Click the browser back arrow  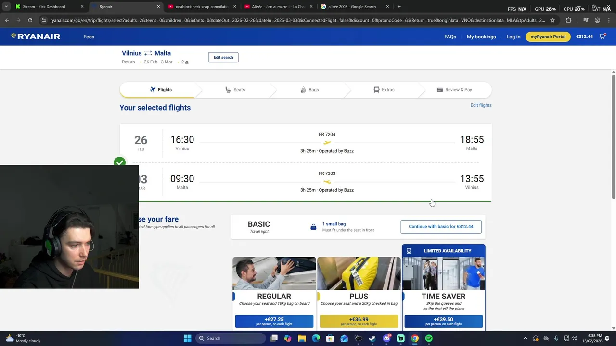pyautogui.click(x=7, y=20)
